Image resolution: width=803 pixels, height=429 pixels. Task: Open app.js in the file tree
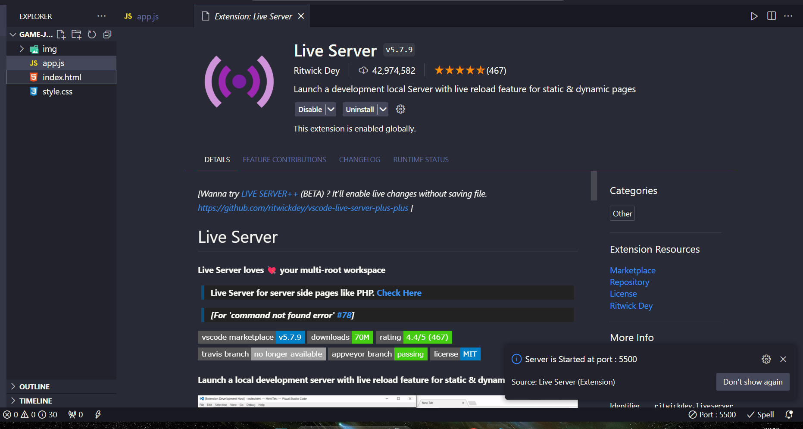61,63
